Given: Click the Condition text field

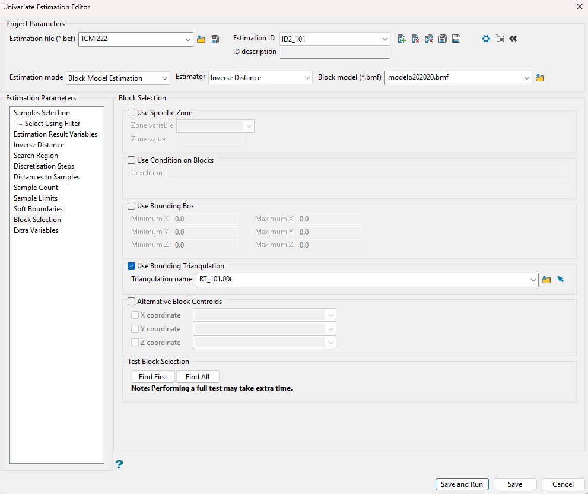Looking at the screenshot, I should pos(367,173).
